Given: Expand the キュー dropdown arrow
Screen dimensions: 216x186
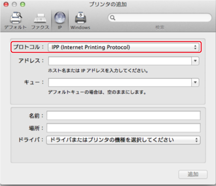Looking at the screenshot, I should pos(195,83).
